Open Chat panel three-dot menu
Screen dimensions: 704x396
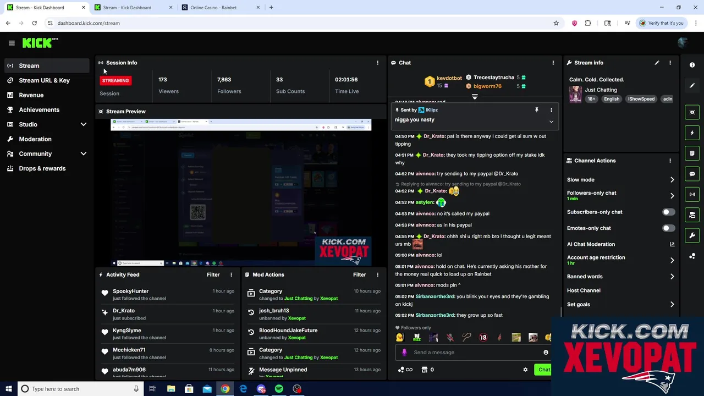tap(553, 63)
